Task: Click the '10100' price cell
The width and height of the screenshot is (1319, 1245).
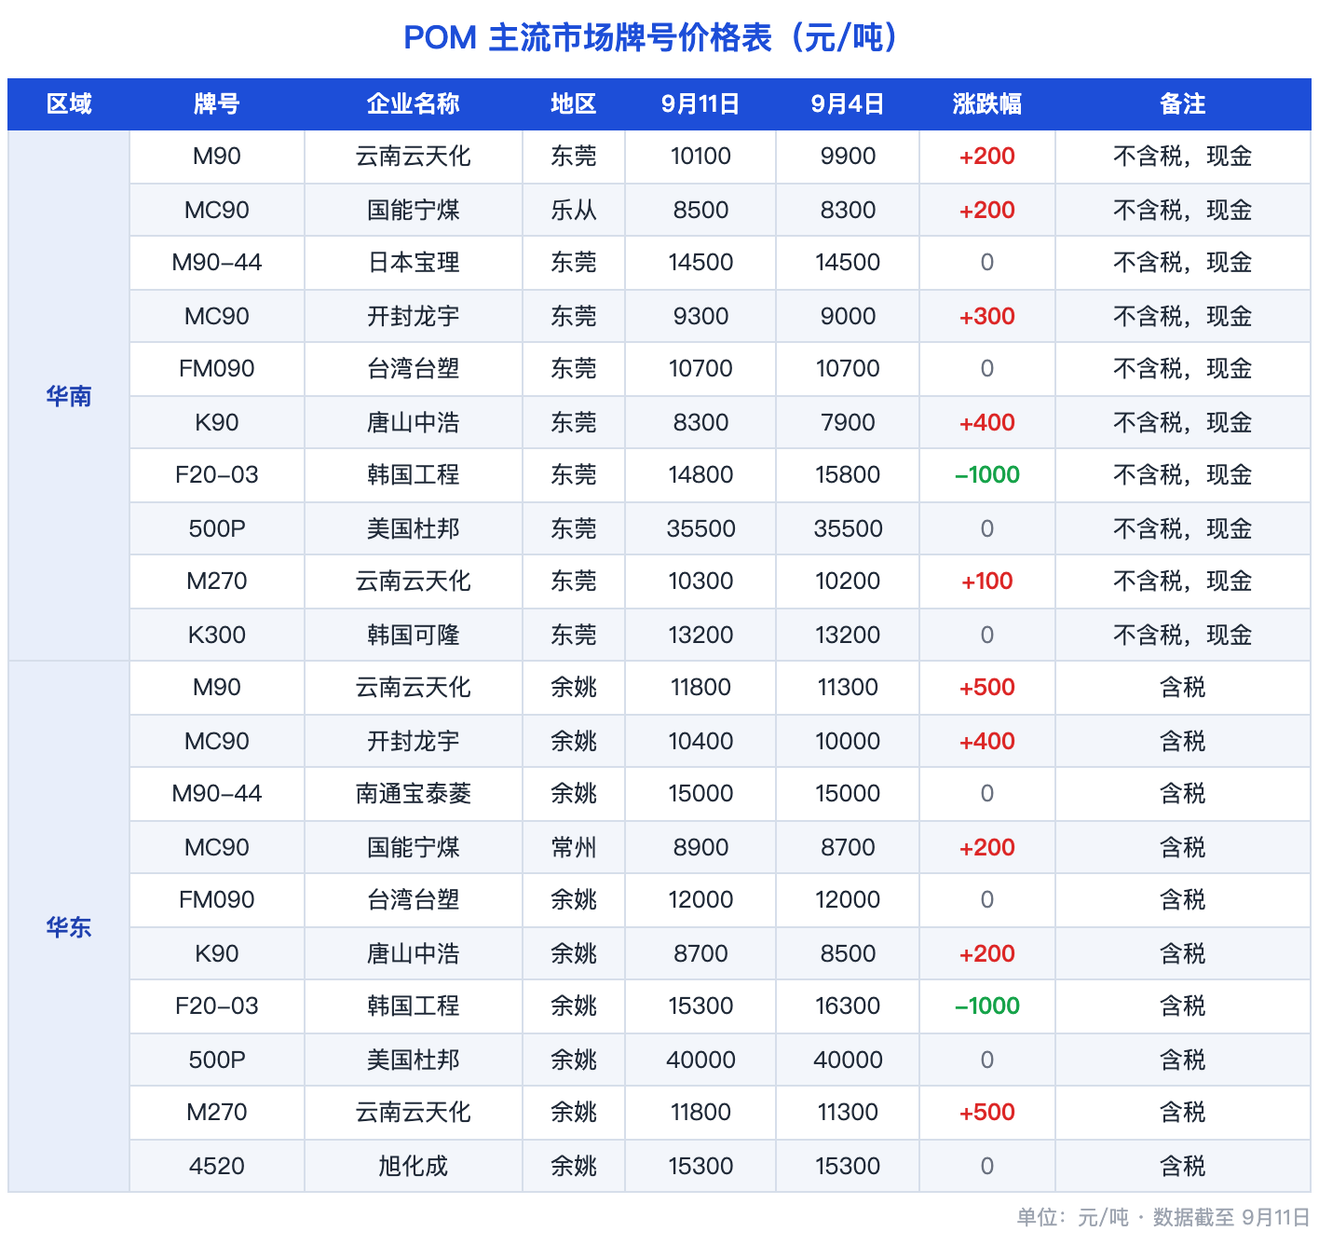Action: point(700,157)
